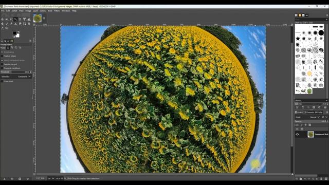
Task: Set selection mode to Subtract
Action: pos(16,48)
